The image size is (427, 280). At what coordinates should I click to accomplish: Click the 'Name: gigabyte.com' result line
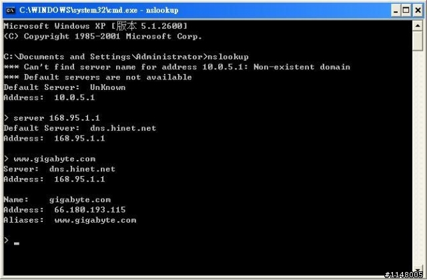coord(57,199)
